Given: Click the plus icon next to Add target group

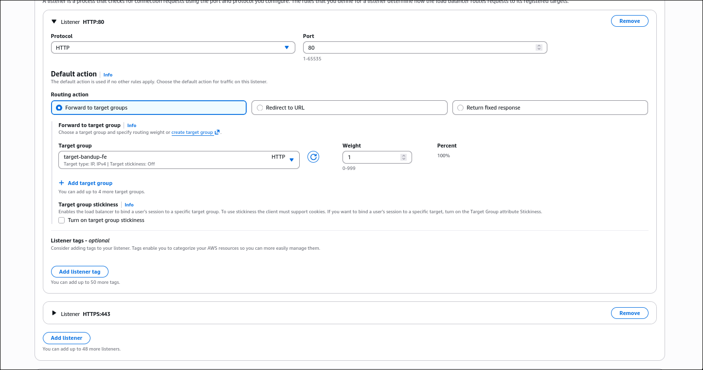Looking at the screenshot, I should pos(61,183).
